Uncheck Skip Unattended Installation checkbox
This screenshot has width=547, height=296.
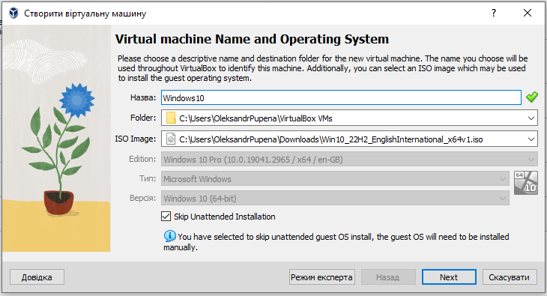166,217
